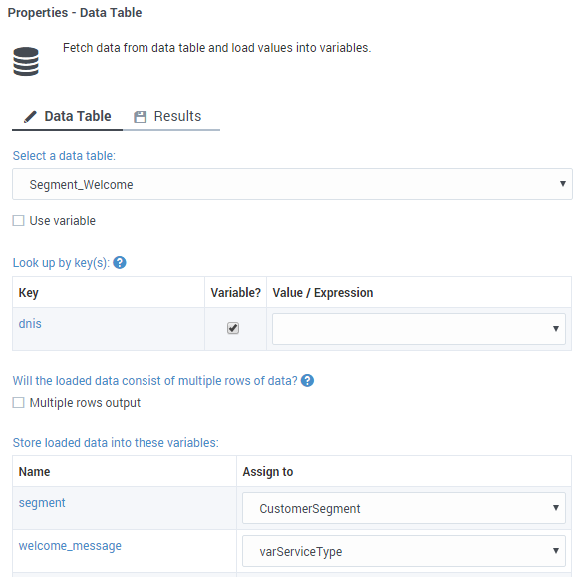Open the Segment_Welcome data table dropdown

[292, 184]
